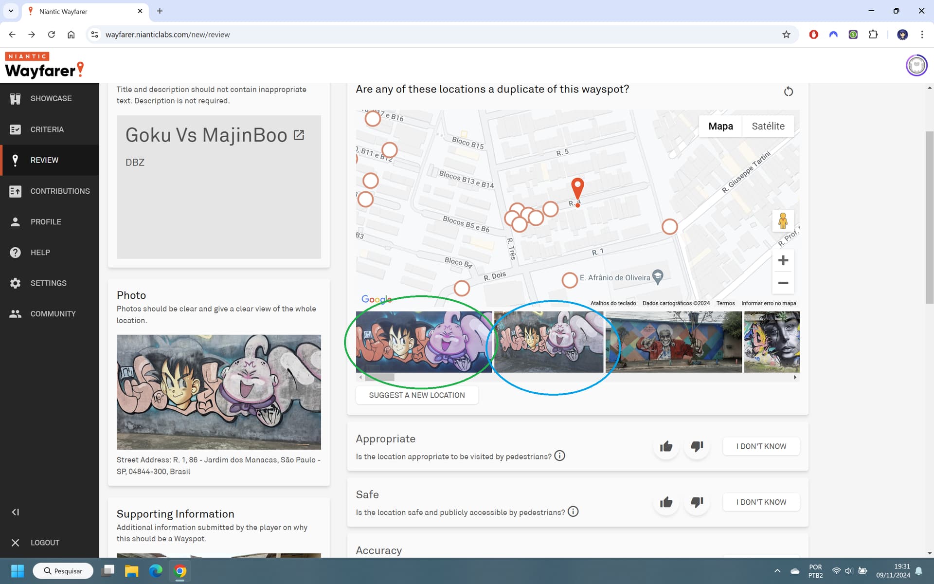Click the duplicate thumbnails horizontal scrollbar

tap(379, 377)
